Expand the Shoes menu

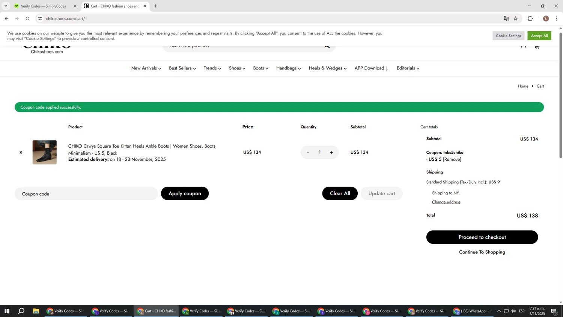tap(237, 68)
